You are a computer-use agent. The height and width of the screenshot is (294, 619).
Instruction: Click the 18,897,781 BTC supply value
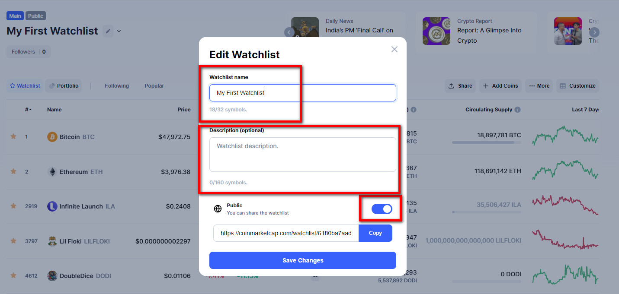pyautogui.click(x=499, y=135)
